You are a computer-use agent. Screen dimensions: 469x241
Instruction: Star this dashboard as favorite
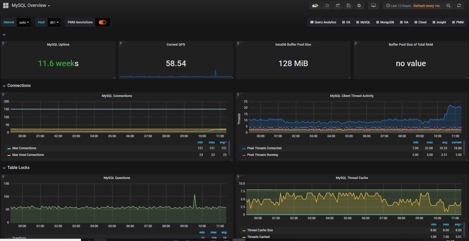tap(327, 5)
